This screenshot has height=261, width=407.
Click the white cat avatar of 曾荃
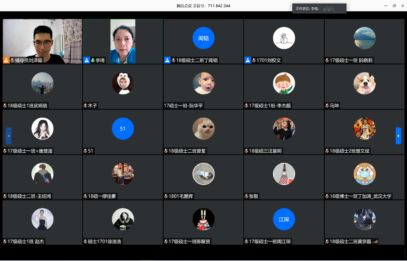click(x=203, y=129)
